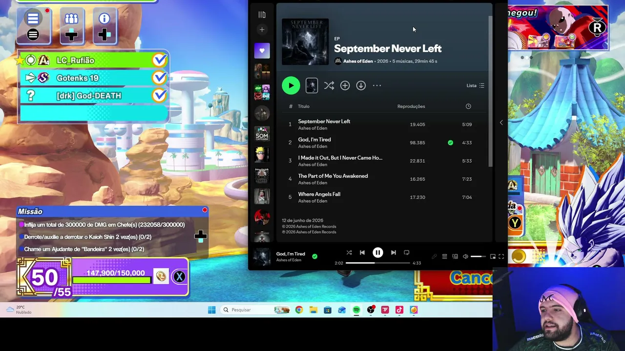Open OBS Studio from taskbar

pyautogui.click(x=371, y=310)
